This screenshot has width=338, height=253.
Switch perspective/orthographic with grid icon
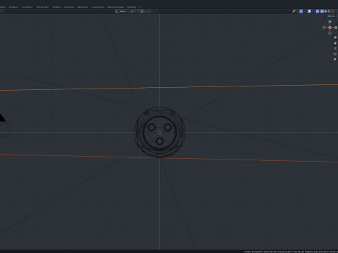[x=335, y=54]
